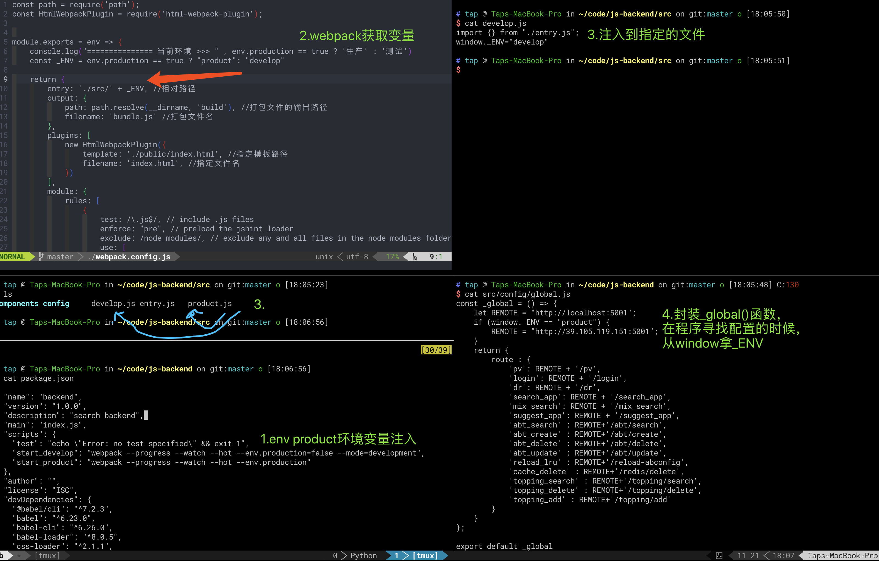
Task: Click the 'login': REMOTE + '/login' route
Action: pyautogui.click(x=568, y=378)
